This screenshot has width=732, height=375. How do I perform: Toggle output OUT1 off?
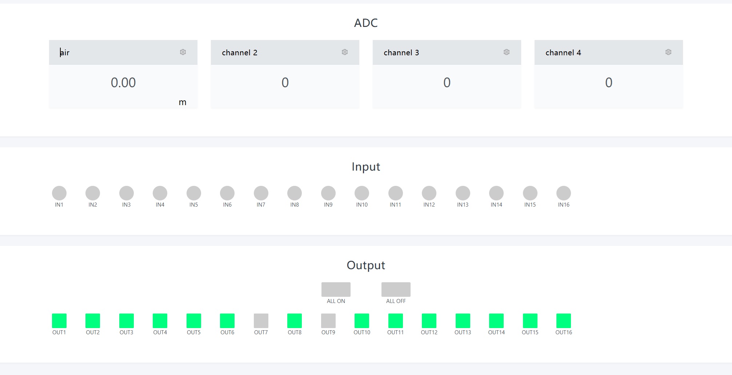tap(59, 321)
